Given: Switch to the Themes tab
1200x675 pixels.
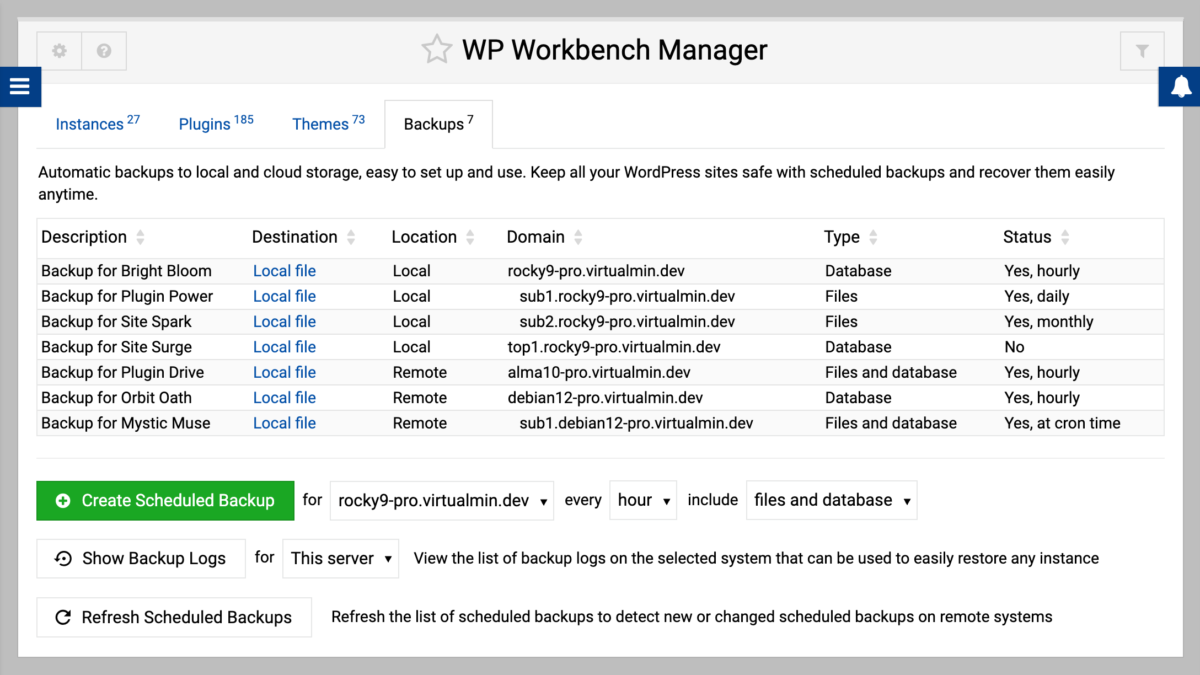Looking at the screenshot, I should pos(328,124).
